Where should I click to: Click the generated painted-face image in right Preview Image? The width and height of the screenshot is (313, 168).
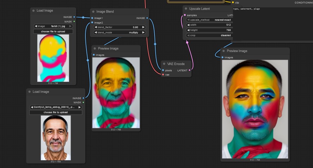click(x=255, y=109)
